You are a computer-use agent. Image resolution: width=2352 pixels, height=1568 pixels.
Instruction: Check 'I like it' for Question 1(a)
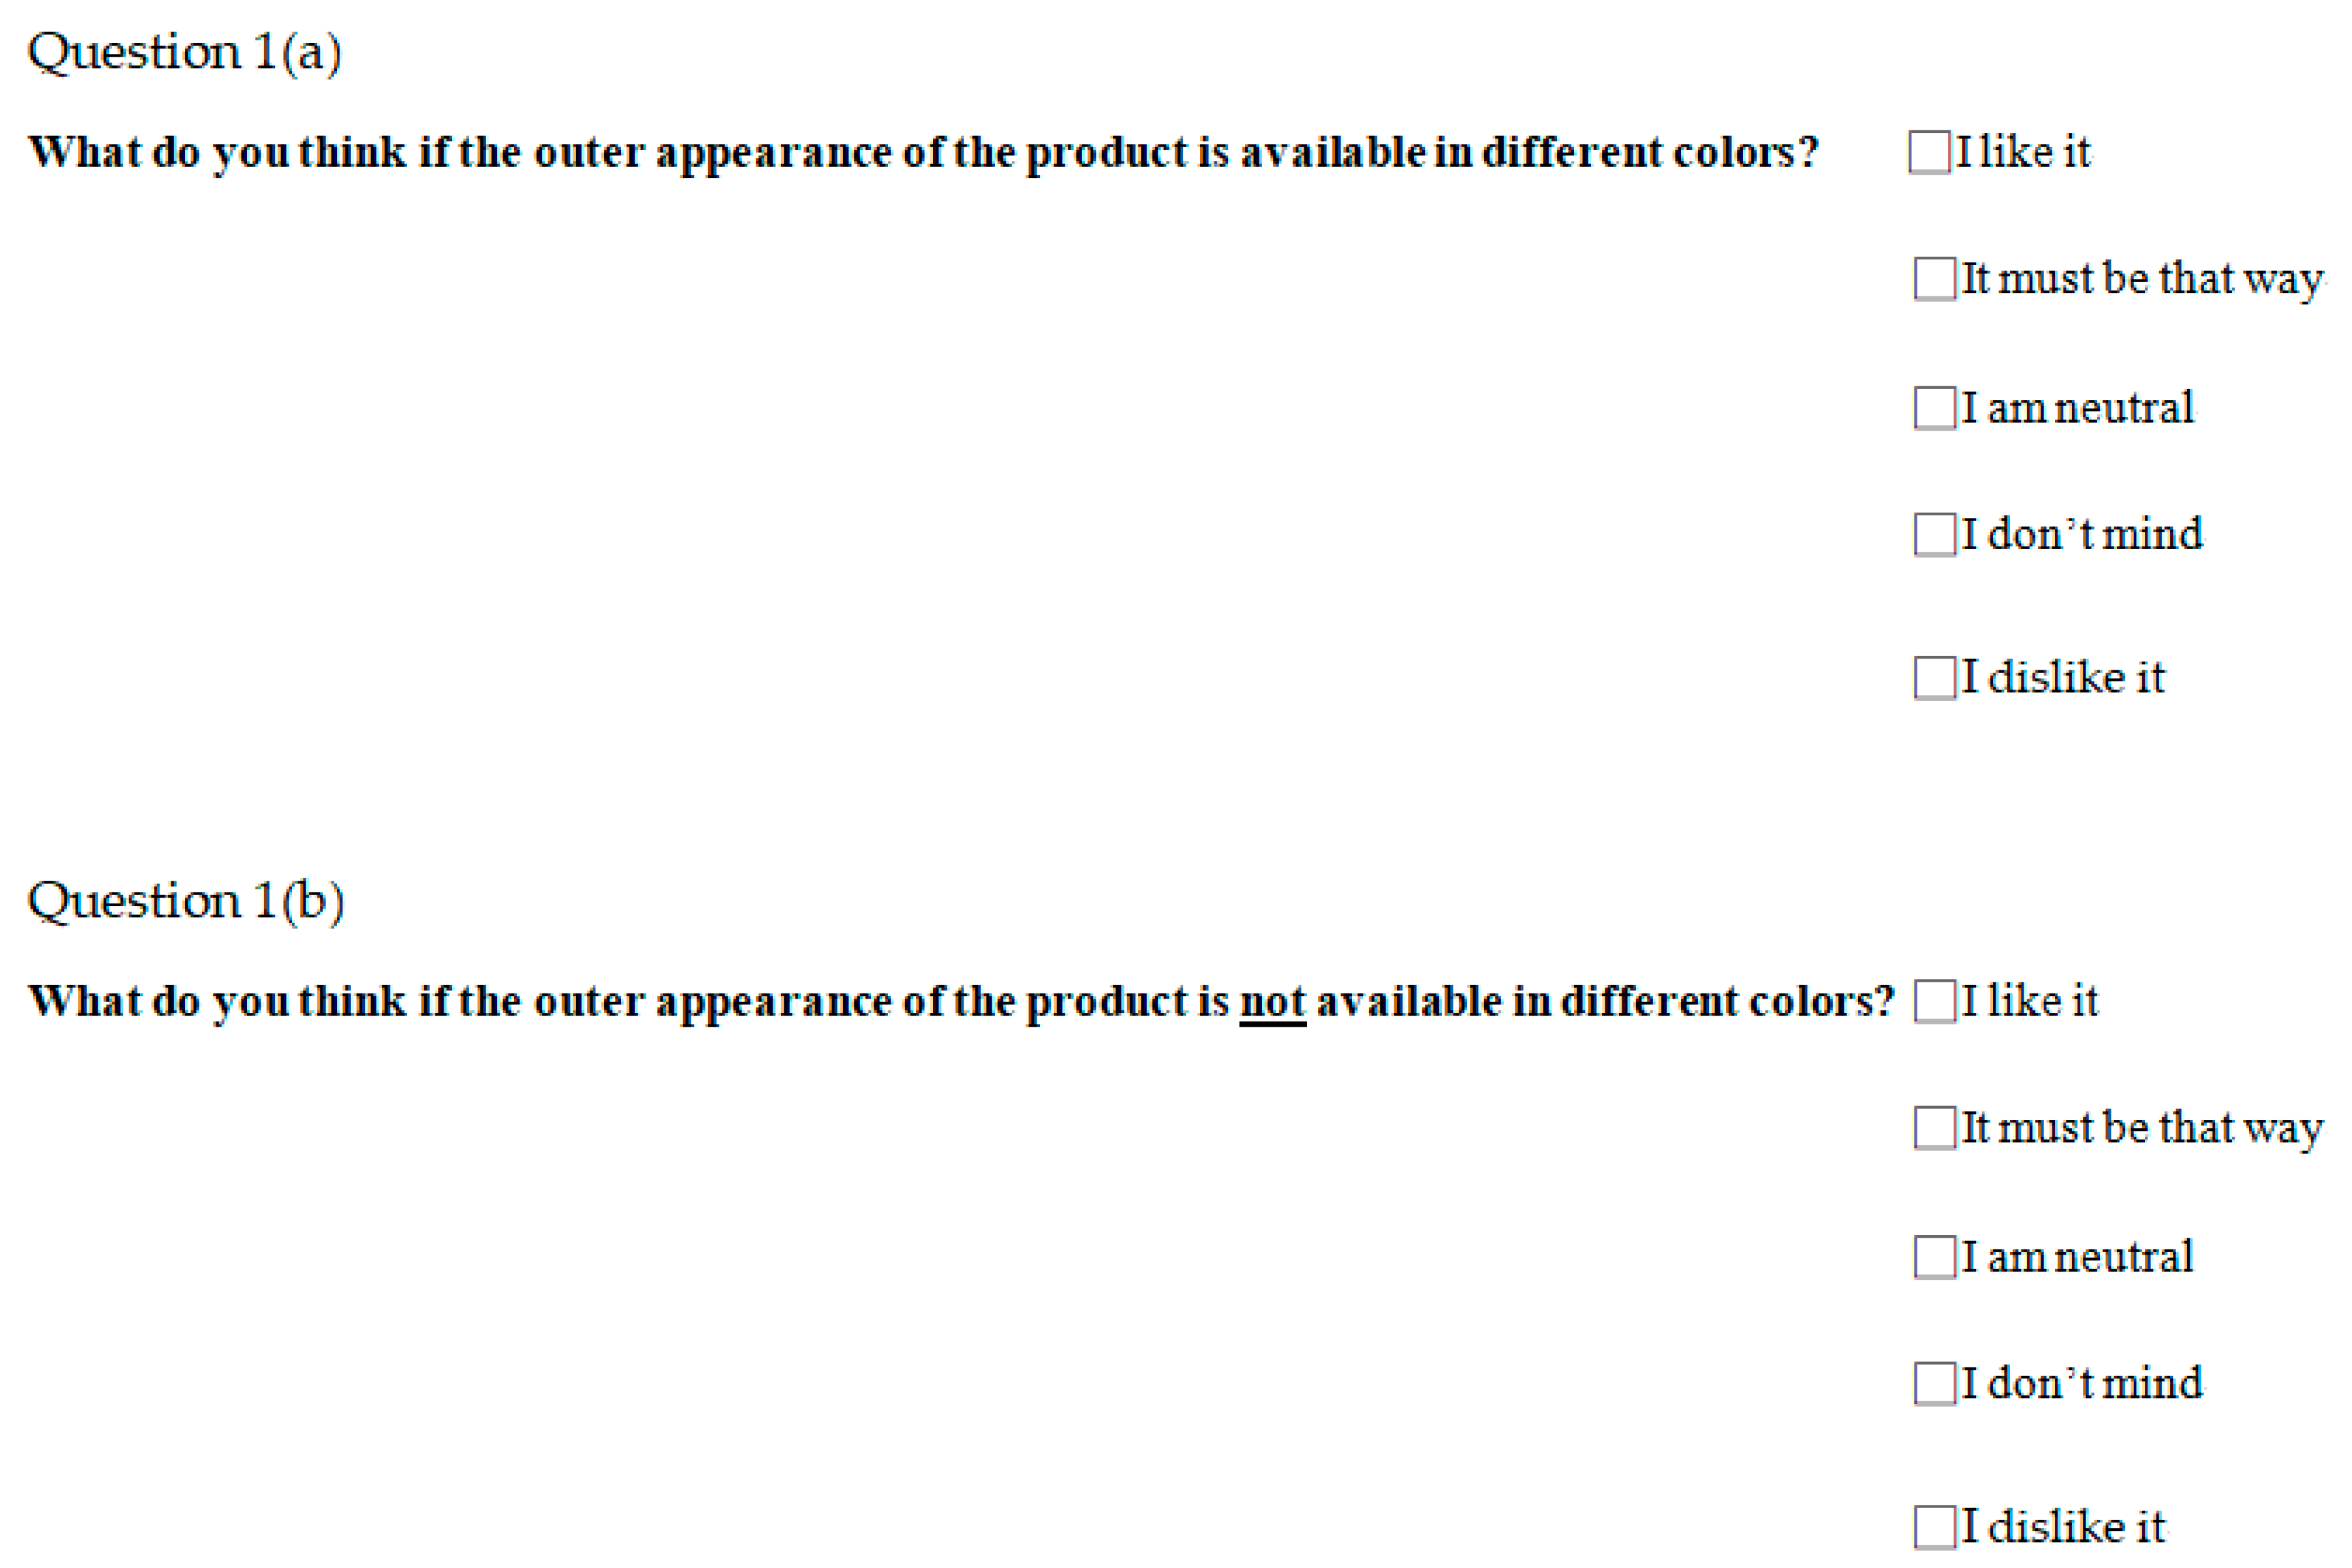pos(1929,152)
